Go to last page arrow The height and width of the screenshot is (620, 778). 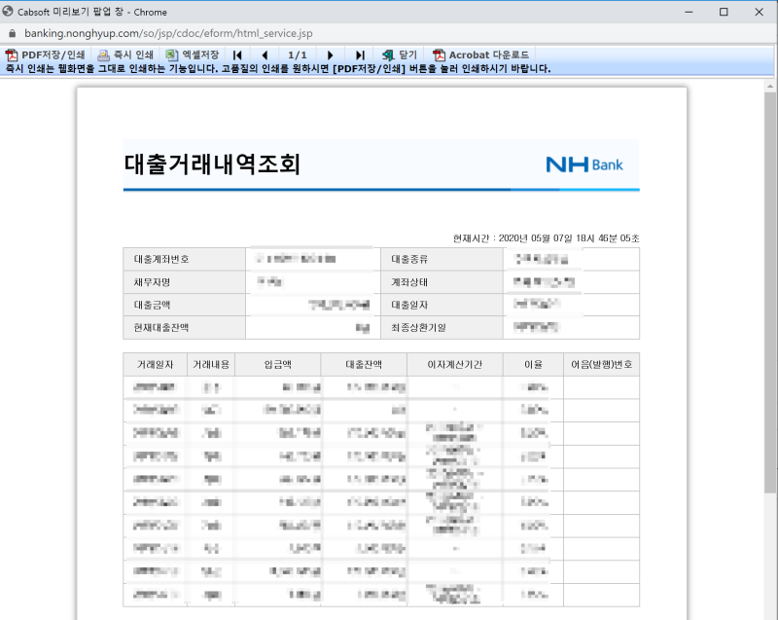(x=360, y=55)
